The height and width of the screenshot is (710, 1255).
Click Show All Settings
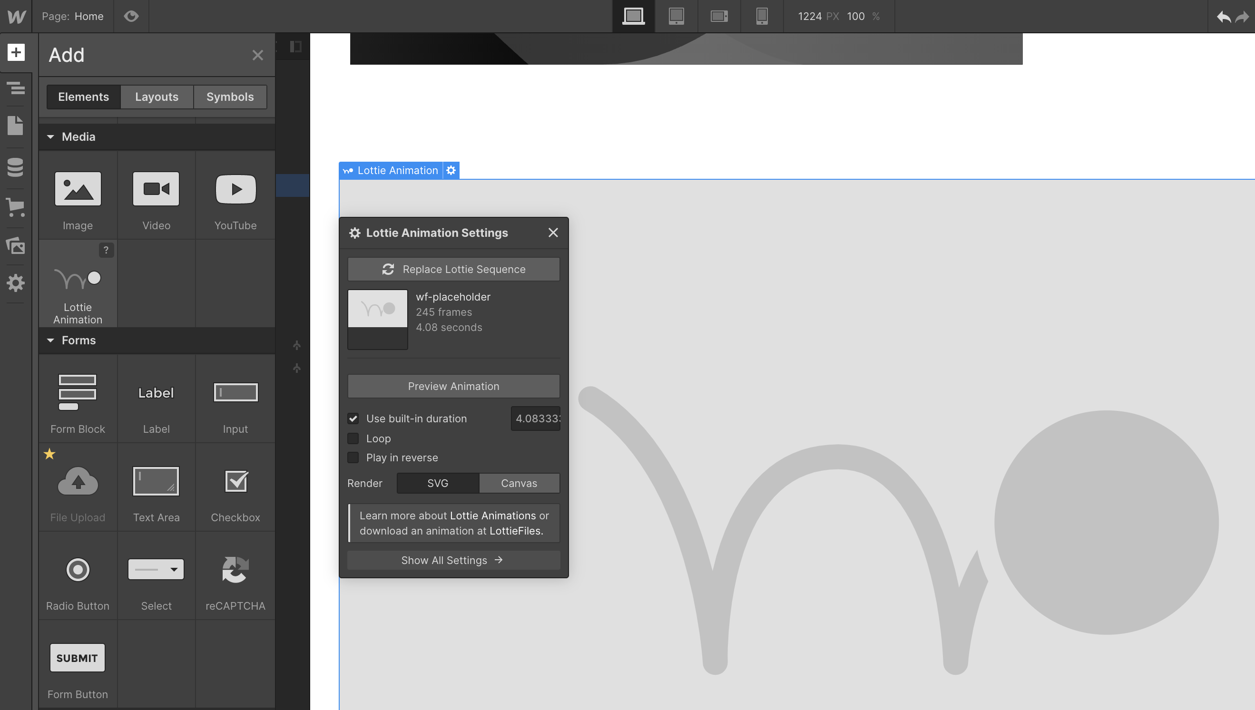coord(453,560)
